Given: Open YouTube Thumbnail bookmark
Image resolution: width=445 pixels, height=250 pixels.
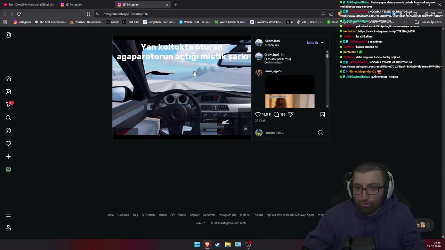Looking at the screenshot, I should pyautogui.click(x=86, y=22).
